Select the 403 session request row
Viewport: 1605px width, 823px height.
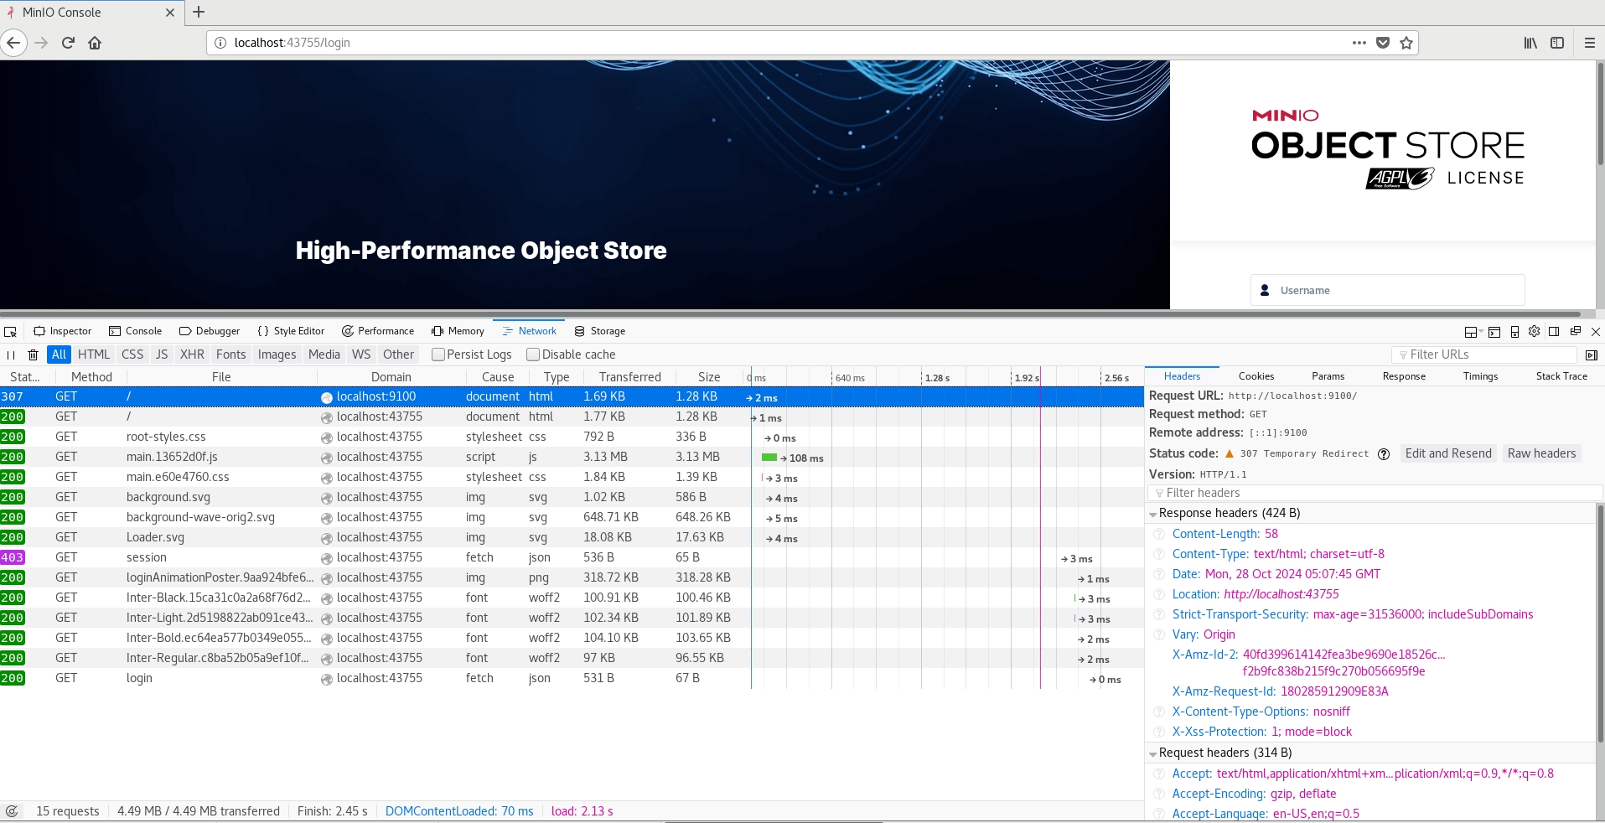572,557
